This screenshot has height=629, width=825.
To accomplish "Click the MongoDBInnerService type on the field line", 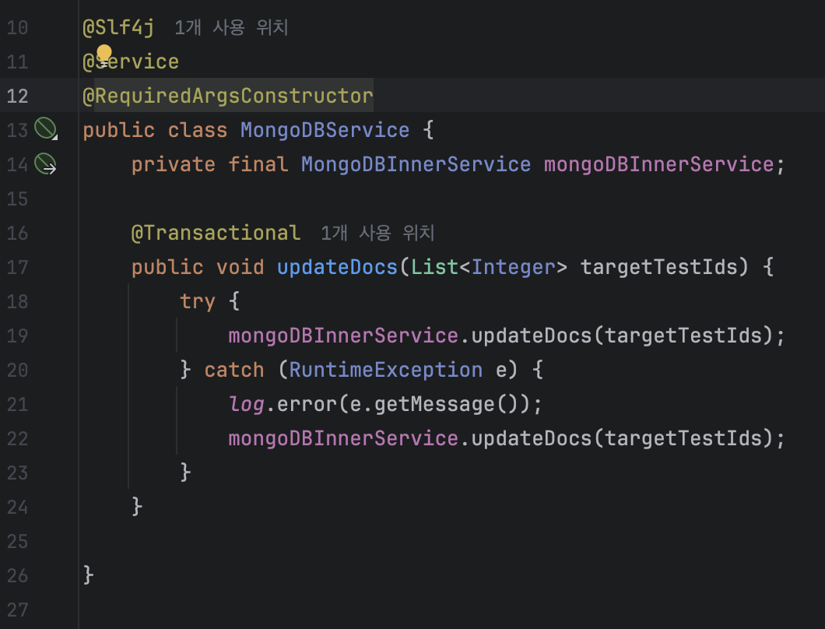I will click(x=416, y=164).
